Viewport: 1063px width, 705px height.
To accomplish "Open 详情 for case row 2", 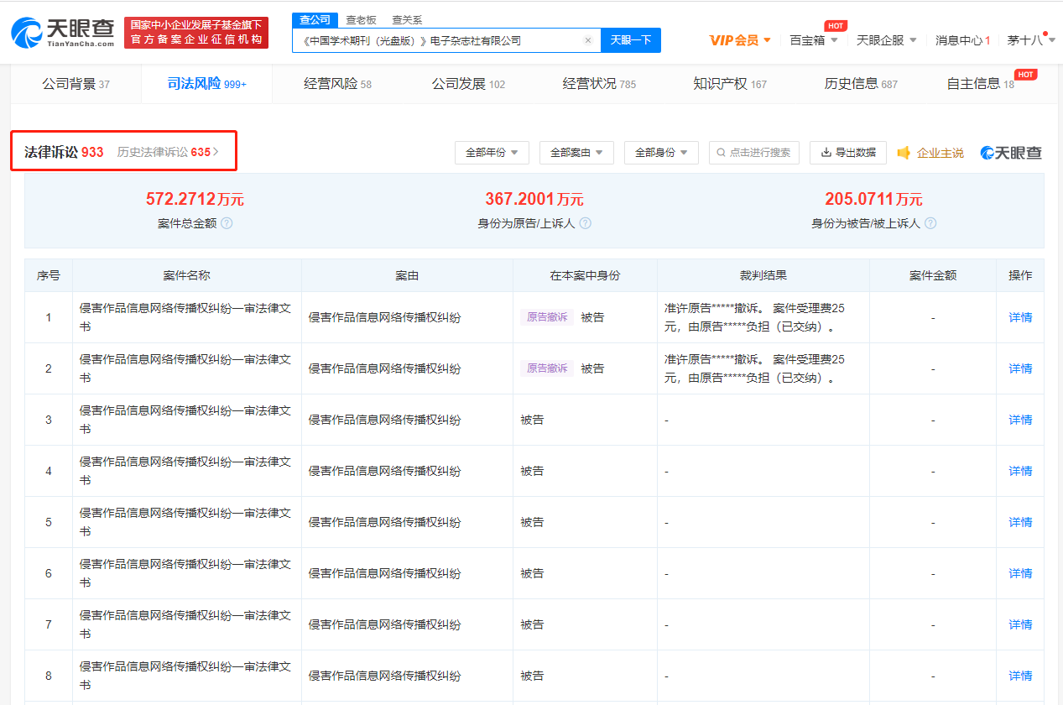I will [1020, 368].
